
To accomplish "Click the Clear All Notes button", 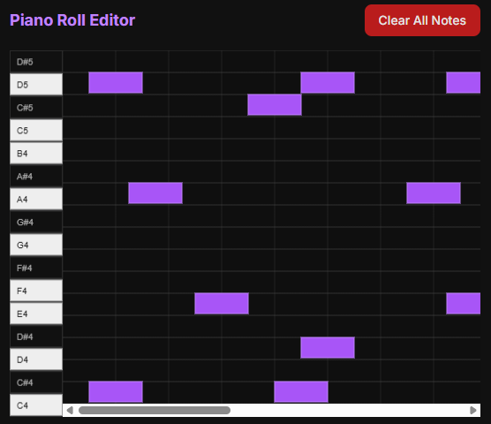I will [x=422, y=20].
